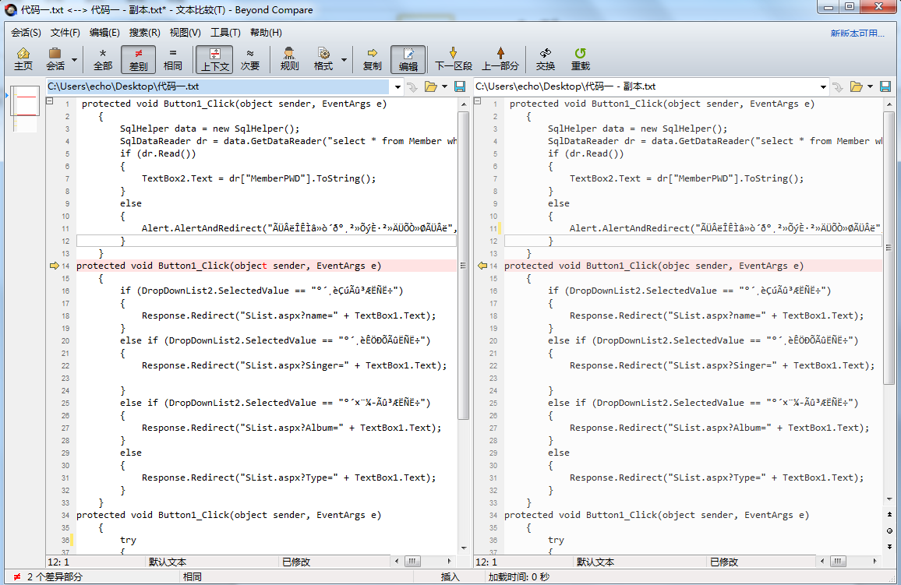Image resolution: width=901 pixels, height=585 pixels.
Task: Expand the Format (格式) dropdown arrow
Action: tap(344, 59)
